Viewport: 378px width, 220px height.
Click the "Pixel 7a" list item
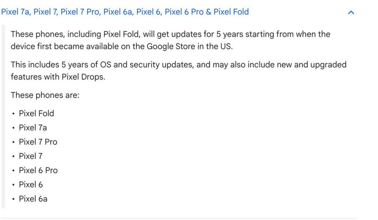coord(33,128)
